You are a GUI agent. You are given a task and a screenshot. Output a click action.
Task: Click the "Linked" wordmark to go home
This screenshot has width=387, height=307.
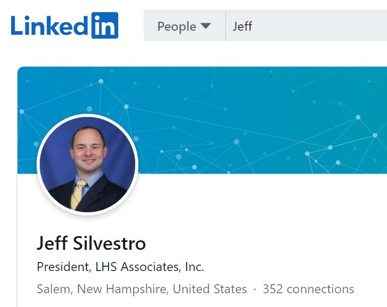50,25
